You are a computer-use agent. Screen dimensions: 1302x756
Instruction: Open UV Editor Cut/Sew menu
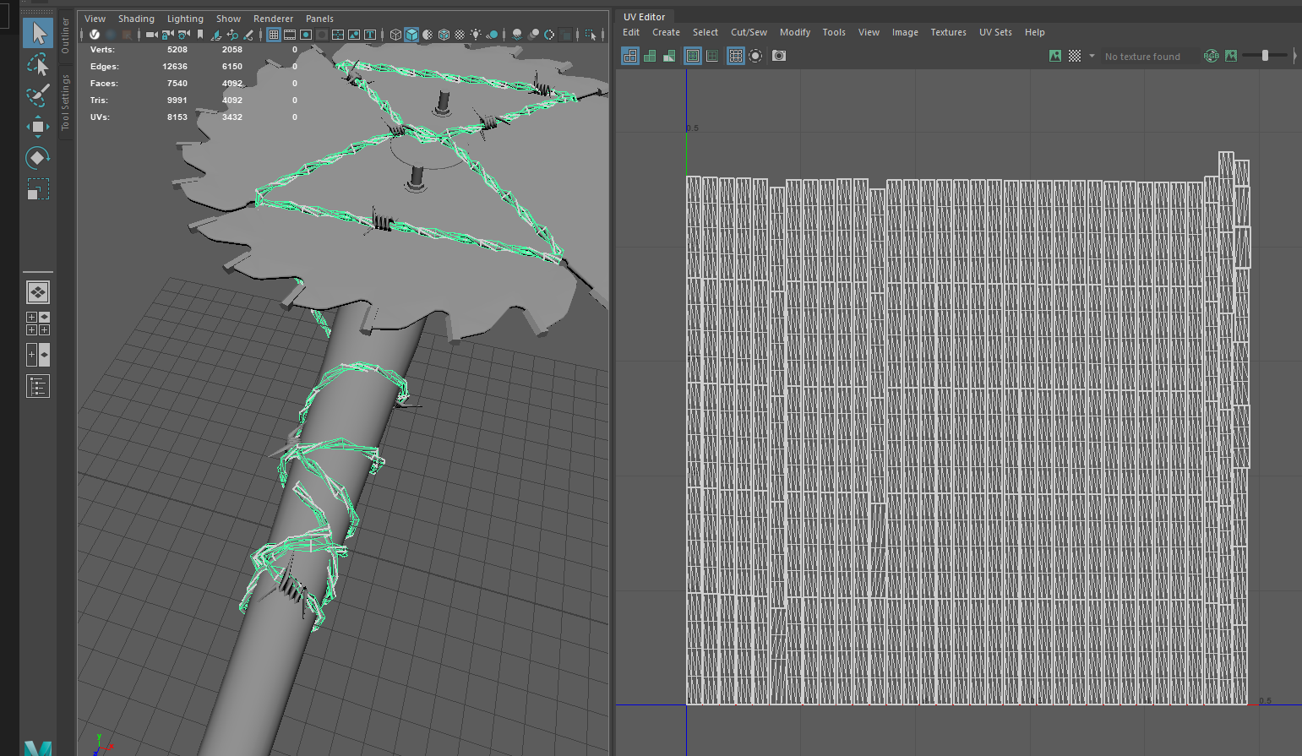click(x=749, y=32)
